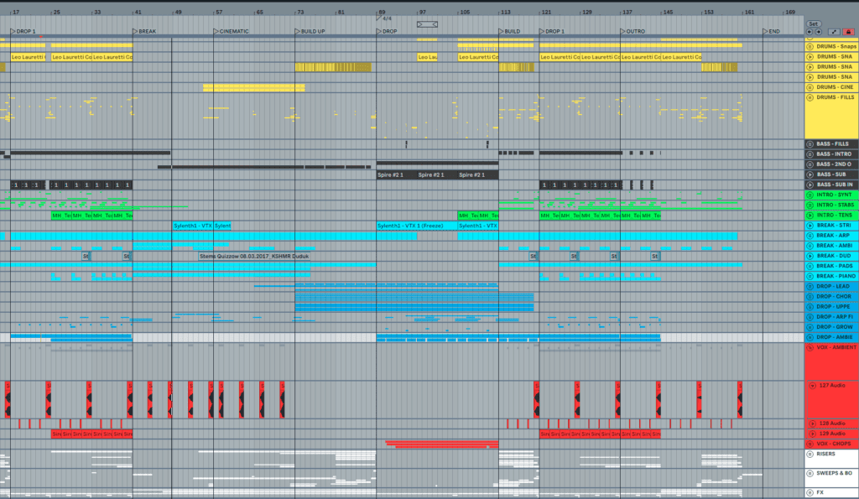
Task: Click the left arrow icon beside the Set button
Action: (810, 32)
